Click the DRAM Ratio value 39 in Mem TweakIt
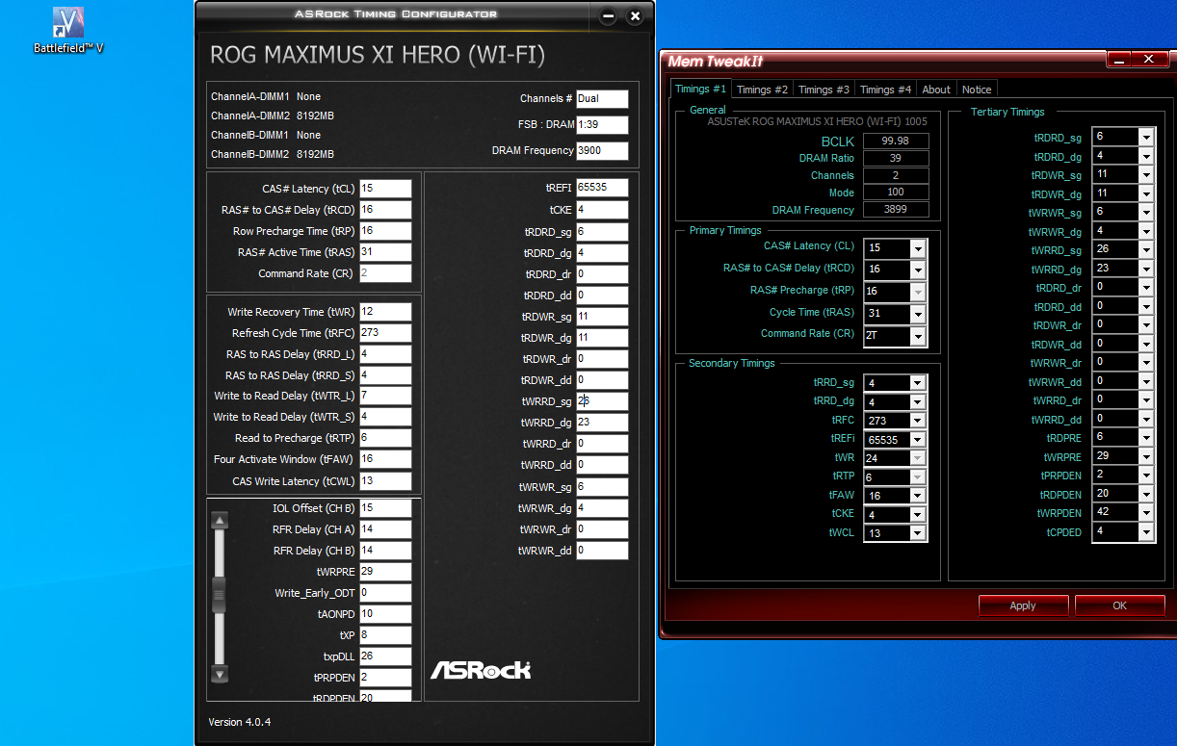The height and width of the screenshot is (746, 1177). pyautogui.click(x=896, y=158)
